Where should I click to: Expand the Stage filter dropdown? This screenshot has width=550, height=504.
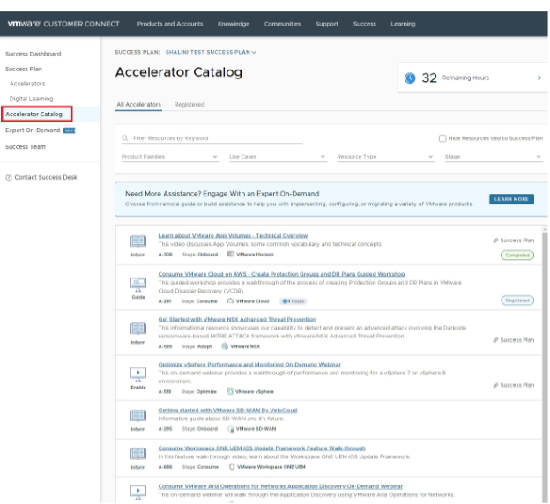point(492,157)
